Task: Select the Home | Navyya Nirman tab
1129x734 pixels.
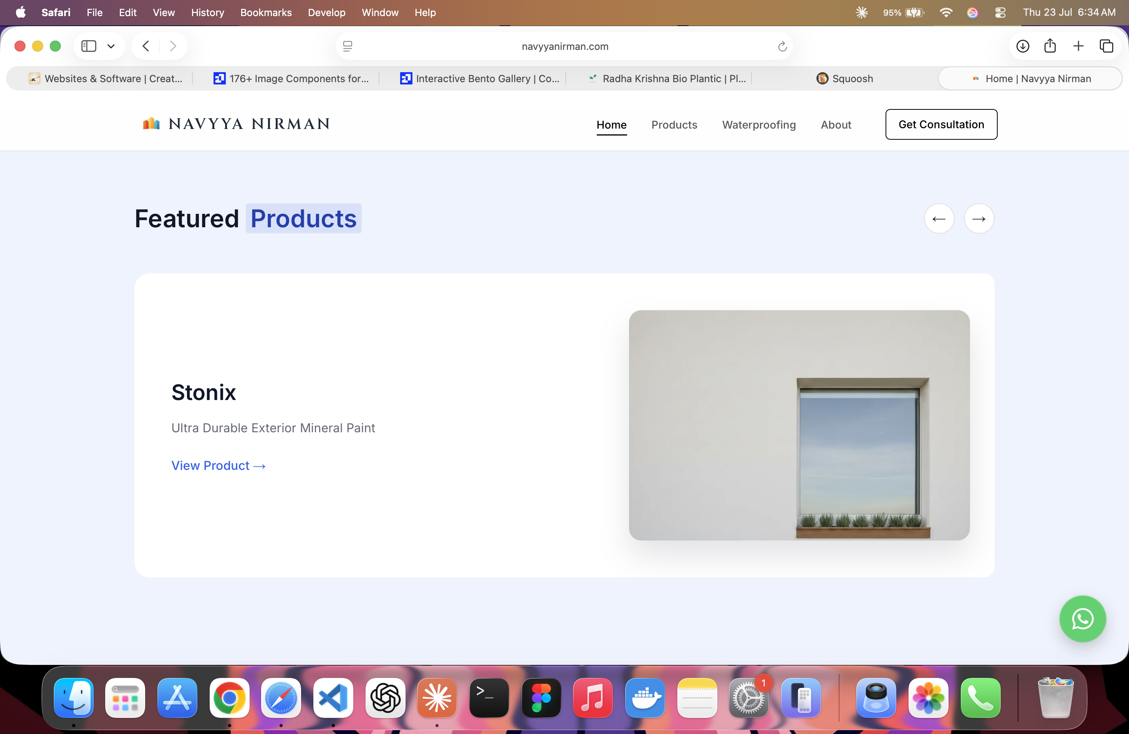Action: (1030, 78)
